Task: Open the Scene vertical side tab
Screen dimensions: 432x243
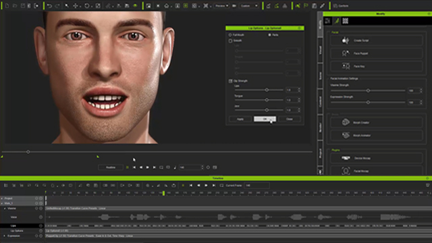Action: tap(320, 76)
